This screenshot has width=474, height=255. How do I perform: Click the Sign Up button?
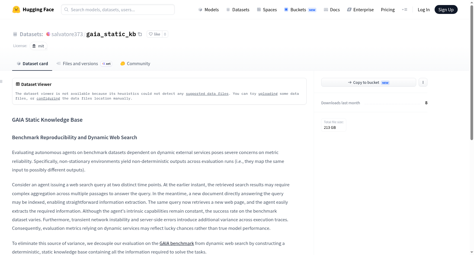tap(446, 9)
